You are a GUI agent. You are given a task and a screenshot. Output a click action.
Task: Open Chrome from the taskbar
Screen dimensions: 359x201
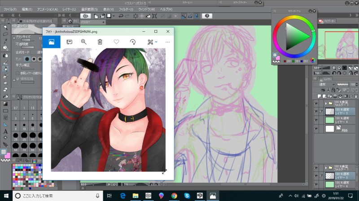click(x=174, y=196)
